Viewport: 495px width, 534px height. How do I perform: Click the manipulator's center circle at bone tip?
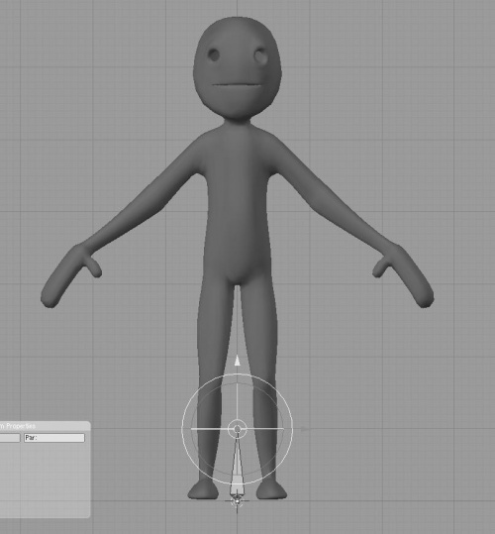238,429
